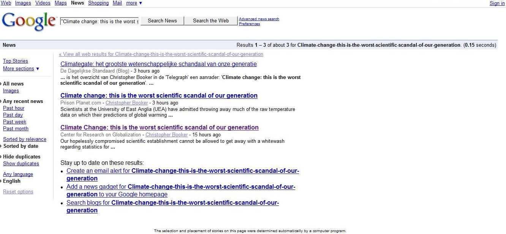The width and height of the screenshot is (506, 234).
Task: Click the Google logo
Action: pos(29,22)
